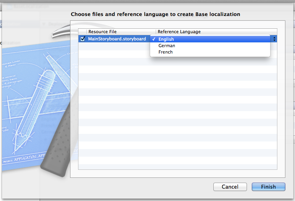Click the checkmark beside English

coord(154,39)
